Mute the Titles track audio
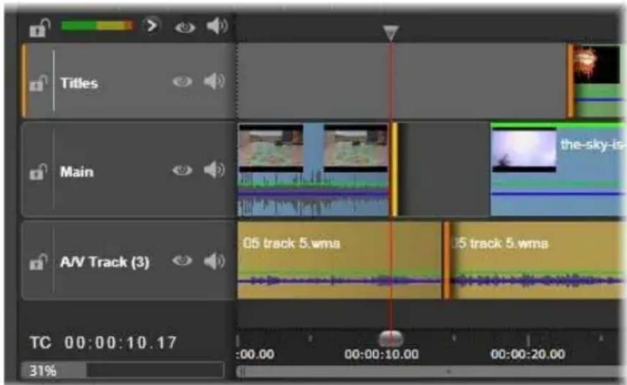 coord(215,81)
